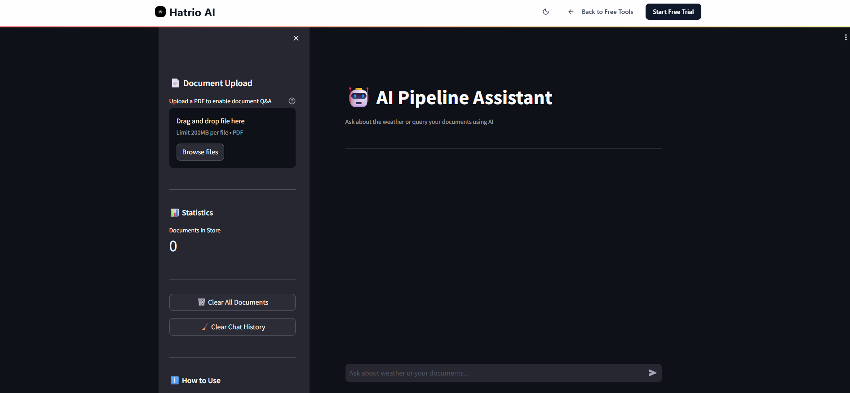Image resolution: width=850 pixels, height=393 pixels.
Task: Send the message with the arrow icon
Action: [x=652, y=373]
